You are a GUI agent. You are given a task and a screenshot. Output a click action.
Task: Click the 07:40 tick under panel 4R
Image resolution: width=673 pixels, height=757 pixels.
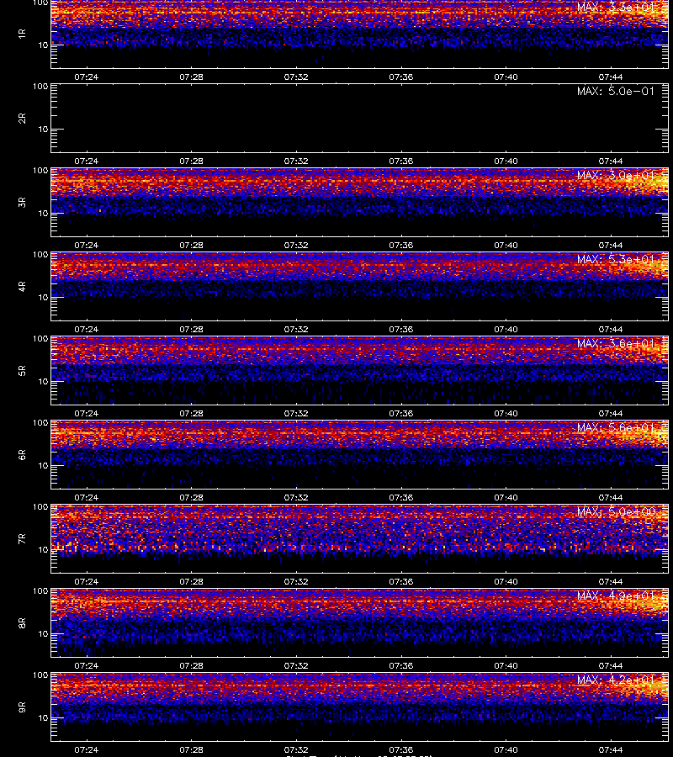click(x=506, y=329)
